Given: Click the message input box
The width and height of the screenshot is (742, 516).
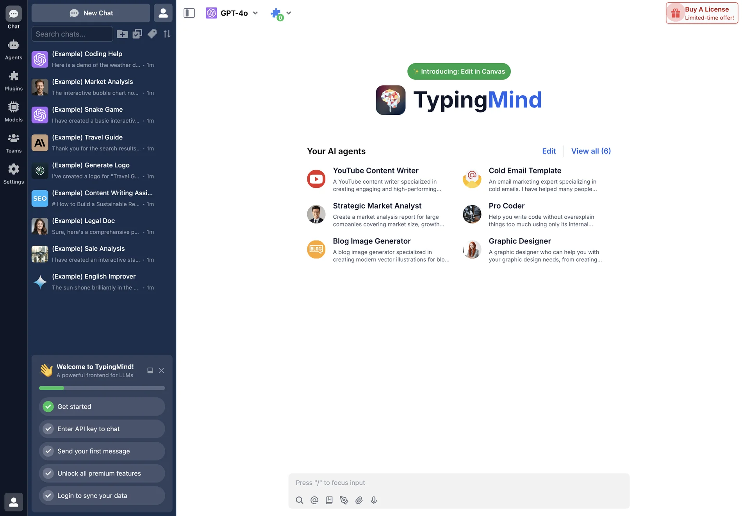Looking at the screenshot, I should click(459, 483).
